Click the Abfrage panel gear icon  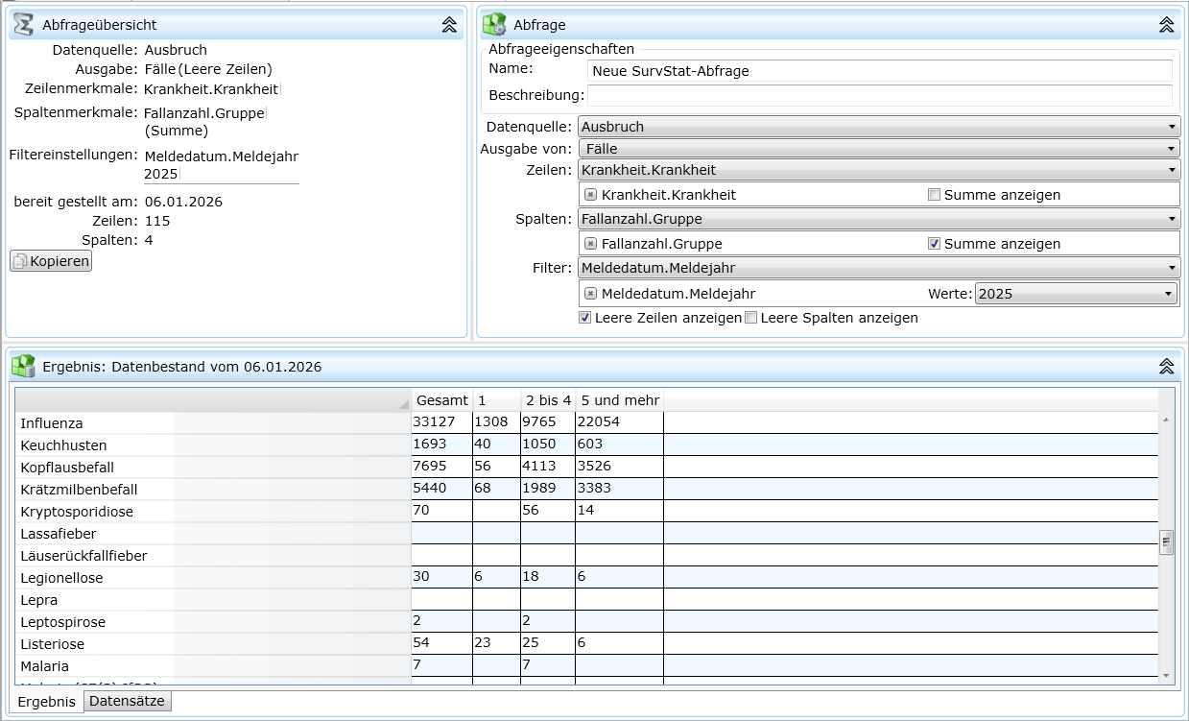[495, 25]
